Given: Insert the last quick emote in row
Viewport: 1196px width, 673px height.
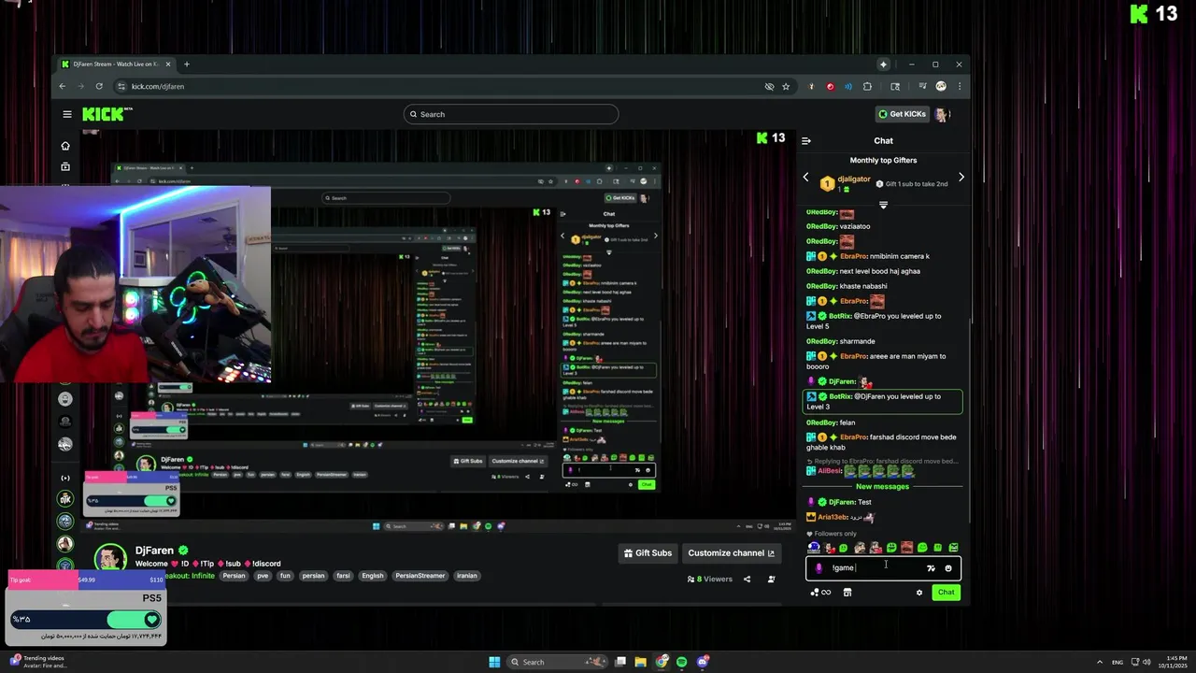Looking at the screenshot, I should coord(953,548).
